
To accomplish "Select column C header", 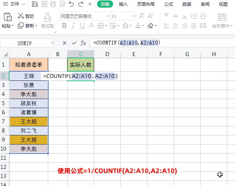I will coord(81,54).
